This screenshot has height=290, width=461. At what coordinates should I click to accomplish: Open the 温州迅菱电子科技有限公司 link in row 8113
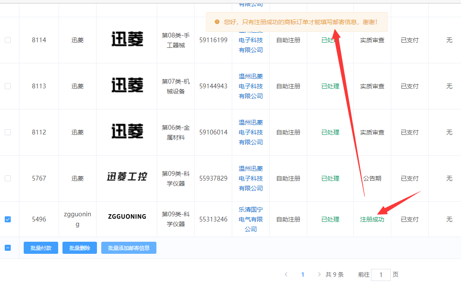(251, 86)
